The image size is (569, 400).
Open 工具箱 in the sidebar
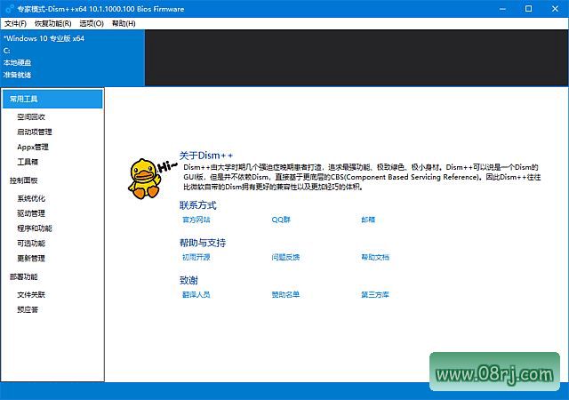pos(28,162)
